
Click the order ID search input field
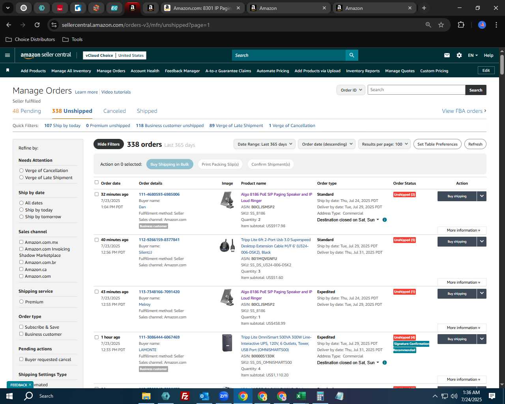(416, 90)
